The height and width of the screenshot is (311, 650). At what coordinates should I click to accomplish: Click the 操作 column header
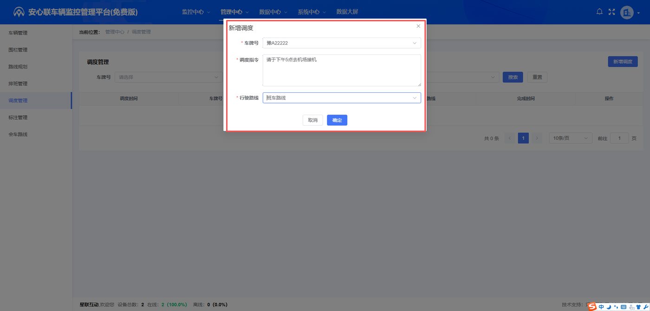[609, 99]
